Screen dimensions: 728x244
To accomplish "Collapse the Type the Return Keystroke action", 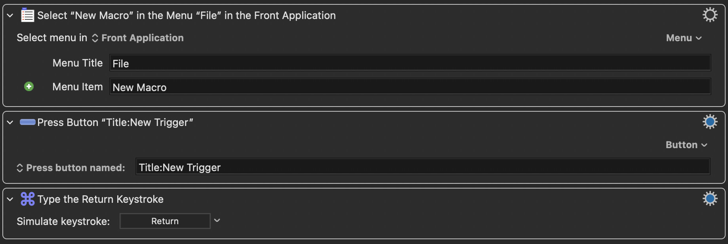I will [10, 199].
